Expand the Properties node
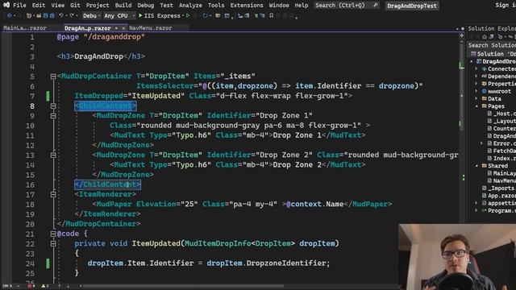The image size is (516, 290). (x=476, y=84)
